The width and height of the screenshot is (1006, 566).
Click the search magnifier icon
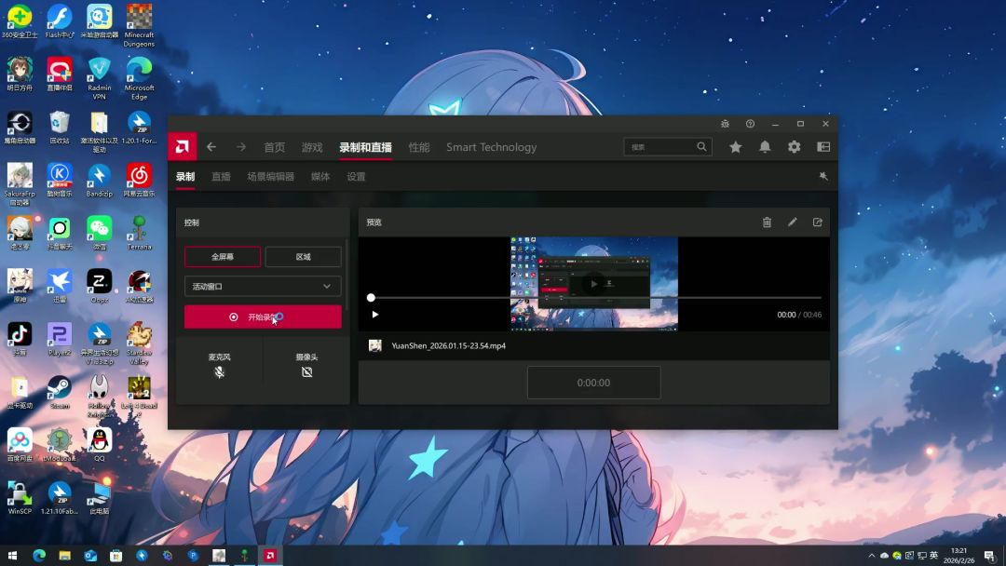point(701,147)
